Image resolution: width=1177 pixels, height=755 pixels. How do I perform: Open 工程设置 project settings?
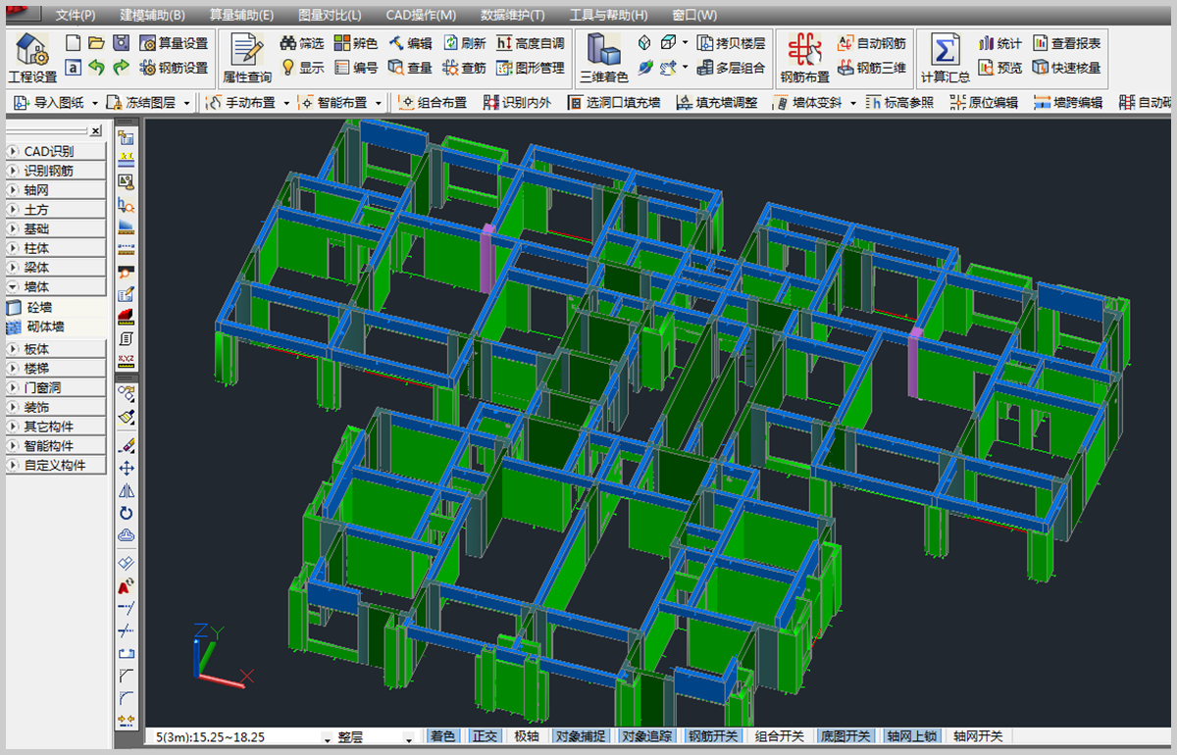tap(32, 57)
